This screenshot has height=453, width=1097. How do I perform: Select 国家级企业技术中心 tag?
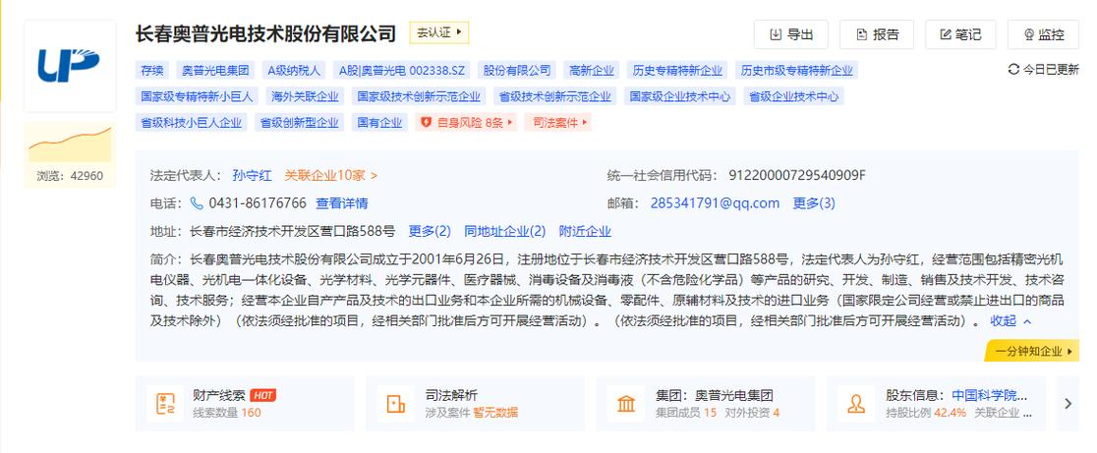tap(680, 96)
